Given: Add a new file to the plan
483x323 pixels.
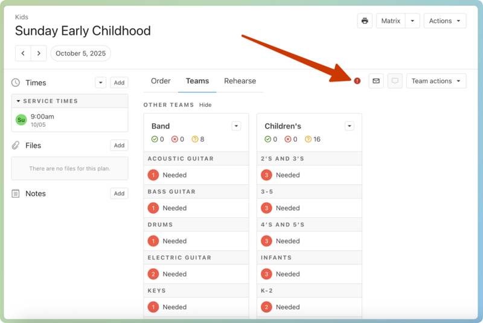Looking at the screenshot, I should click(119, 146).
